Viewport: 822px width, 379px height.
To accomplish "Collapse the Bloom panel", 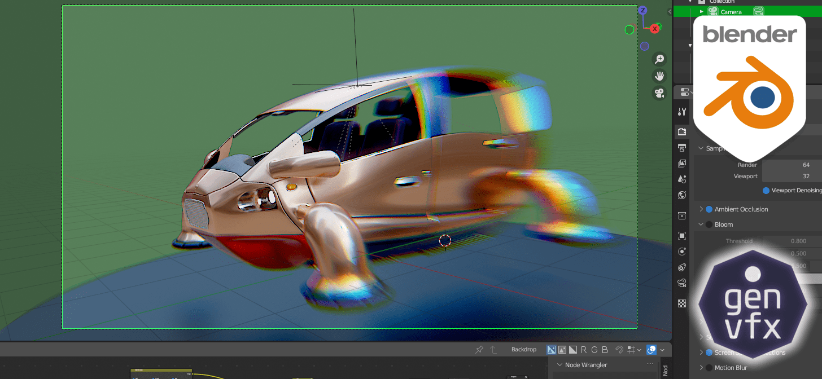I will click(x=701, y=224).
